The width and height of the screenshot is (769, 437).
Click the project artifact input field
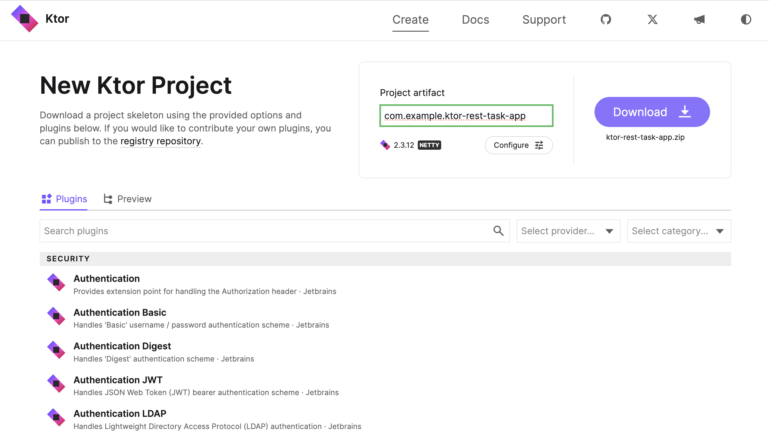coord(466,115)
